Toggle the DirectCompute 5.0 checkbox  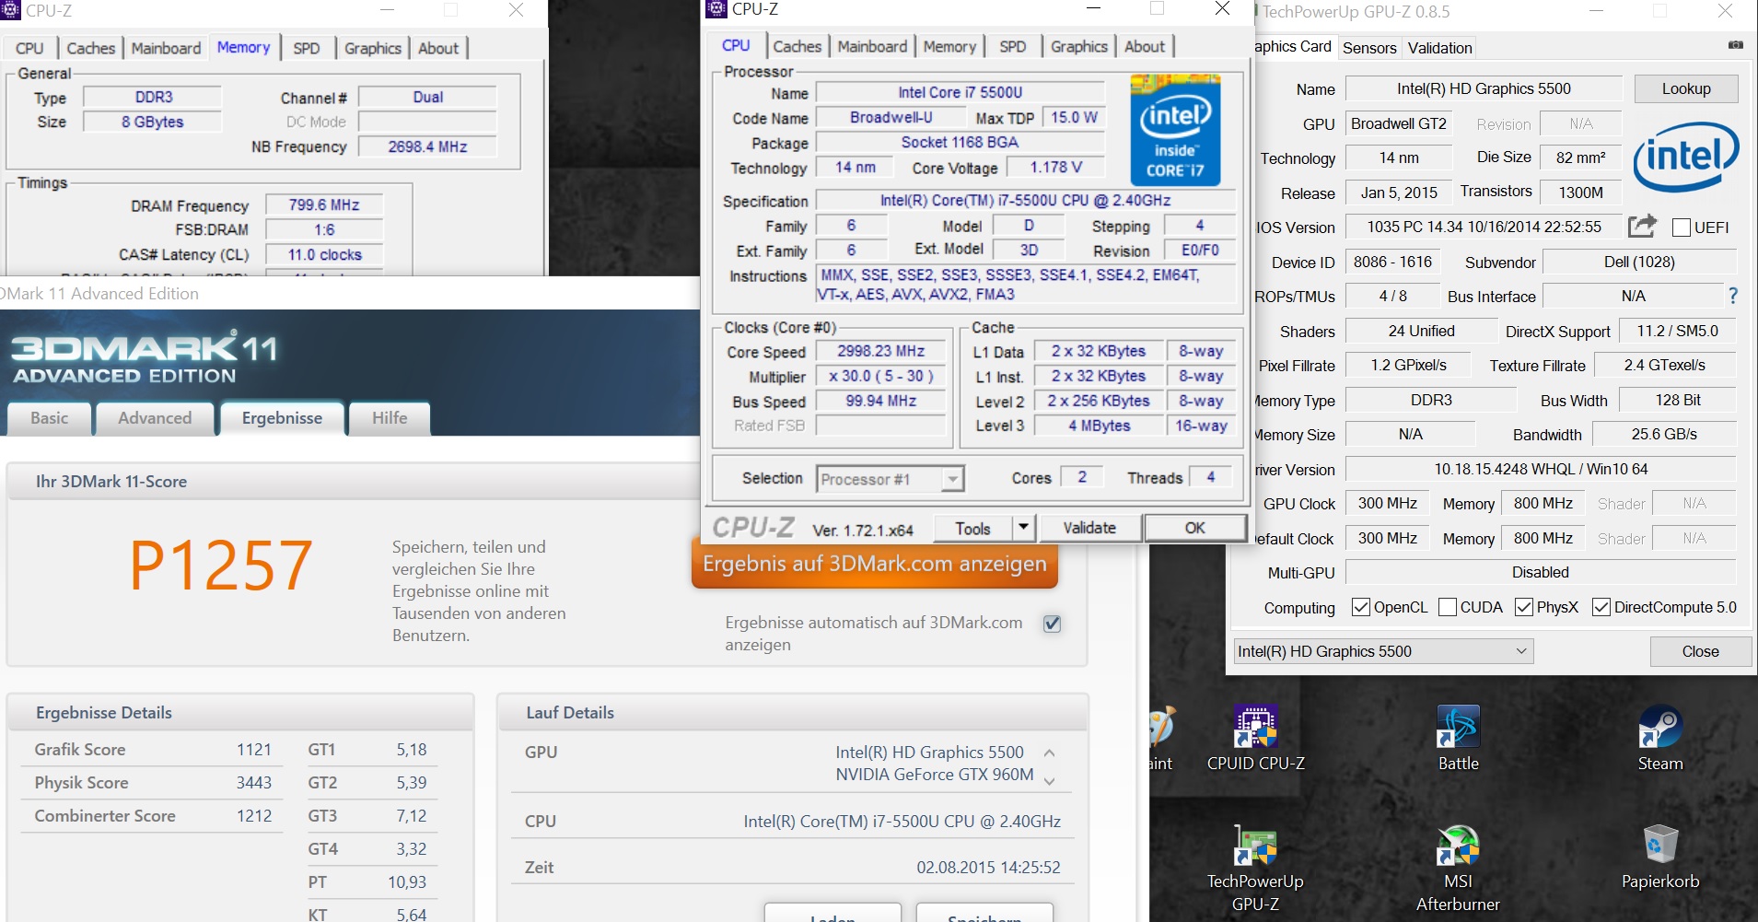pyautogui.click(x=1601, y=607)
